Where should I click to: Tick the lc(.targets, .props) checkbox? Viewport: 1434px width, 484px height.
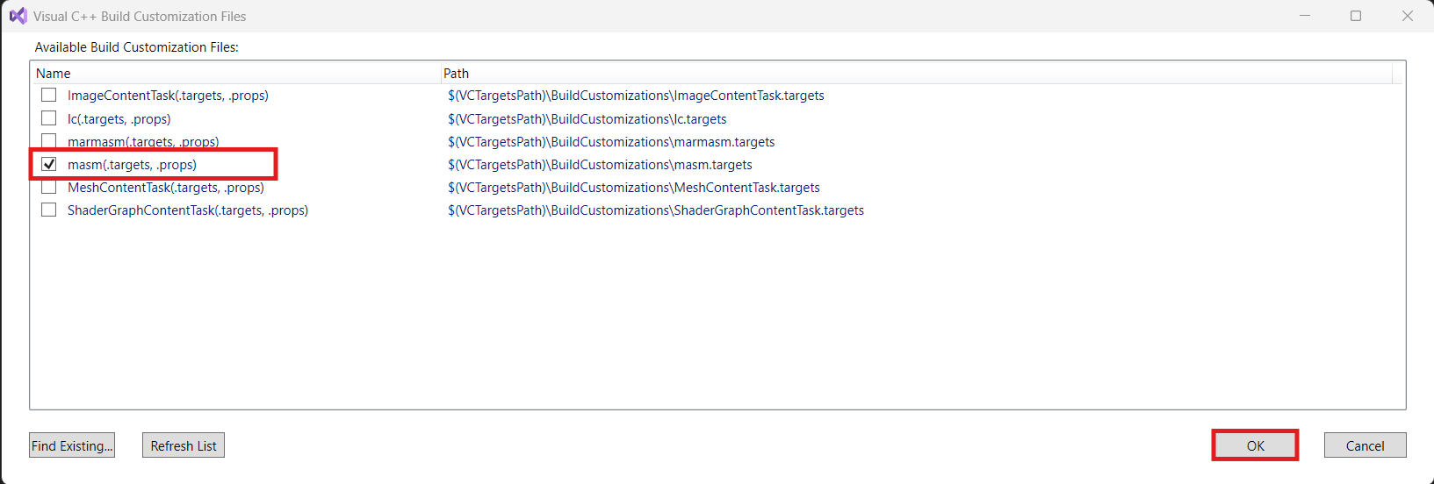[49, 118]
